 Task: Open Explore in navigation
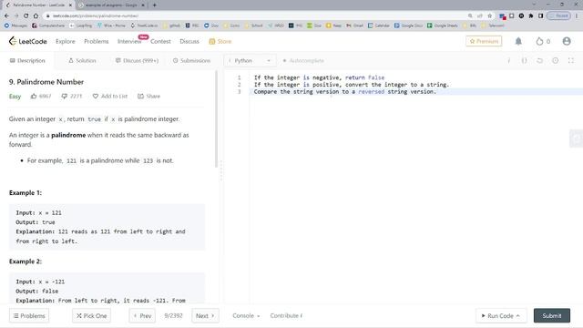point(66,41)
